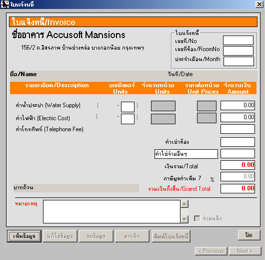265x260 pixels.
Task: Click the แก้ไขข้อมูล edit data button
Action: [x=60, y=236]
